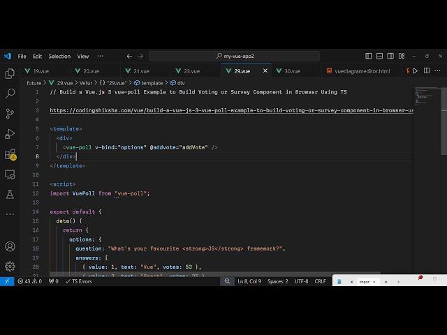Click the my-vue-app2 command center search box
The height and width of the screenshot is (335, 447).
(x=234, y=56)
